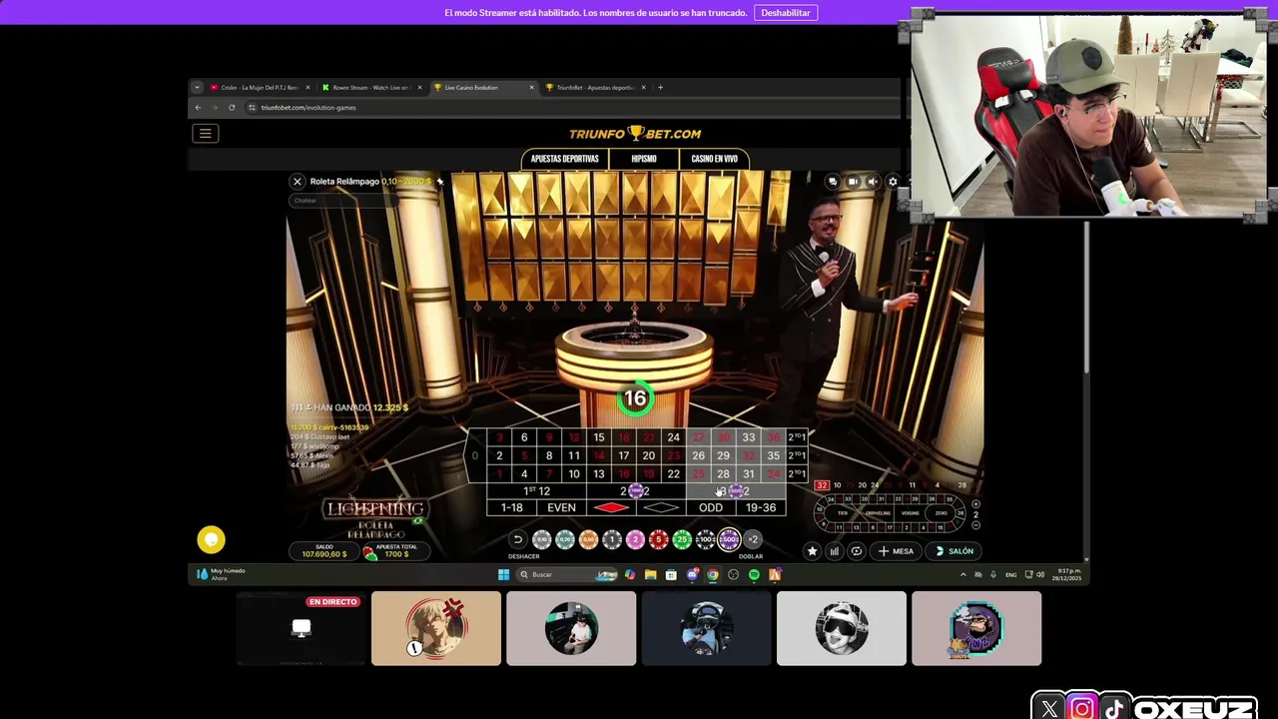Switch to Rowre Stream browser tab
The width and height of the screenshot is (1278, 719).
pyautogui.click(x=372, y=87)
